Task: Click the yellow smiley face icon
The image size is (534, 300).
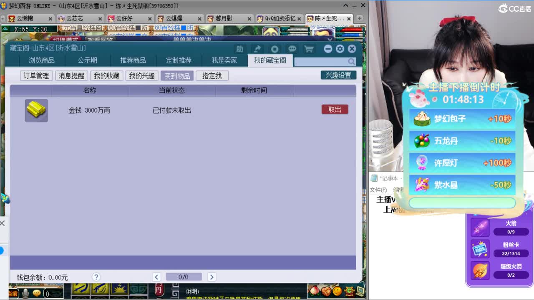Action: [338, 290]
